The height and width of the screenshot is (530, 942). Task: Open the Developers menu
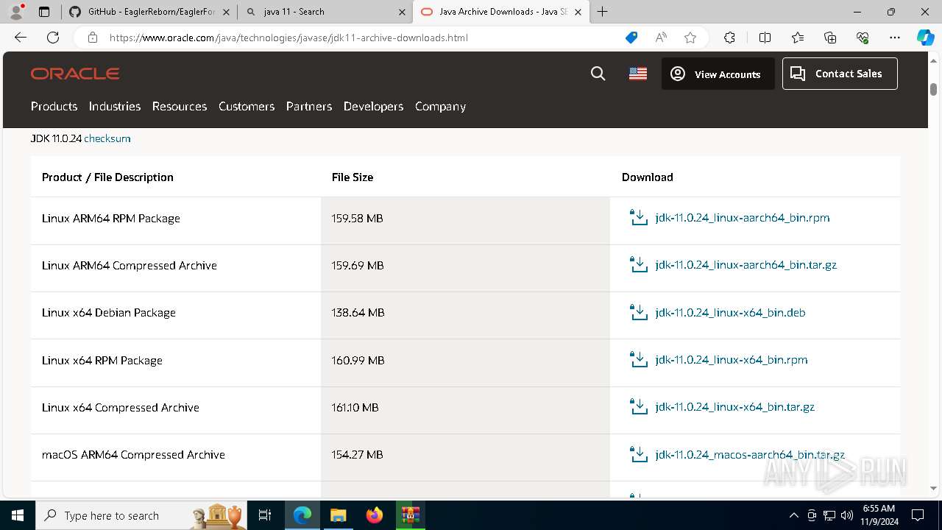(373, 106)
